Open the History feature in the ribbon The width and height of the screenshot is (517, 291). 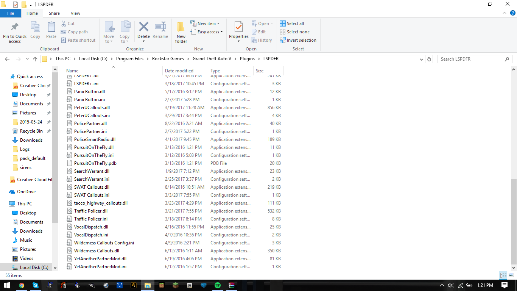[x=262, y=40]
